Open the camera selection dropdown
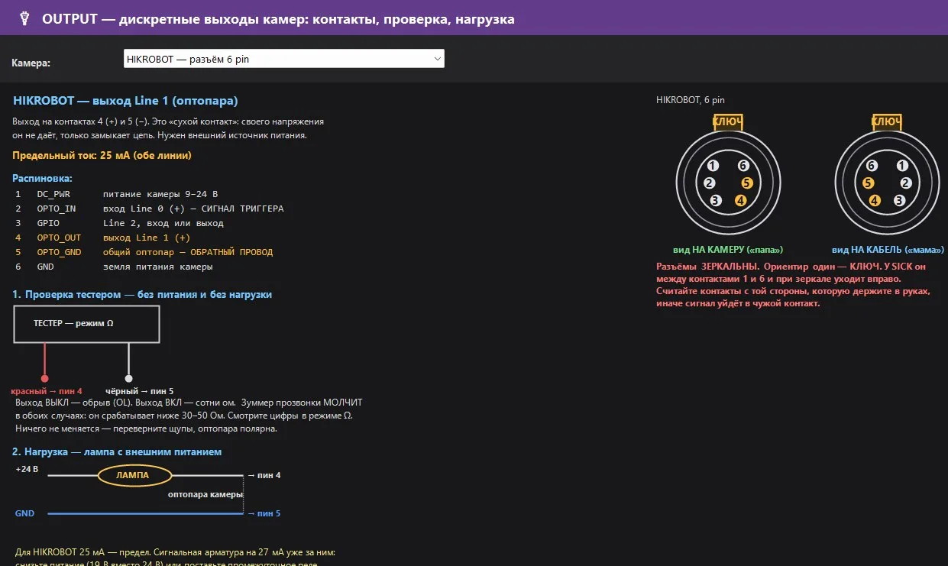Screen dimensions: 948x566 (x=283, y=59)
